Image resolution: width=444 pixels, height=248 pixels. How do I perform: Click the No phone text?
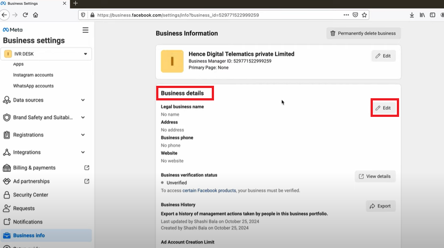click(170, 145)
